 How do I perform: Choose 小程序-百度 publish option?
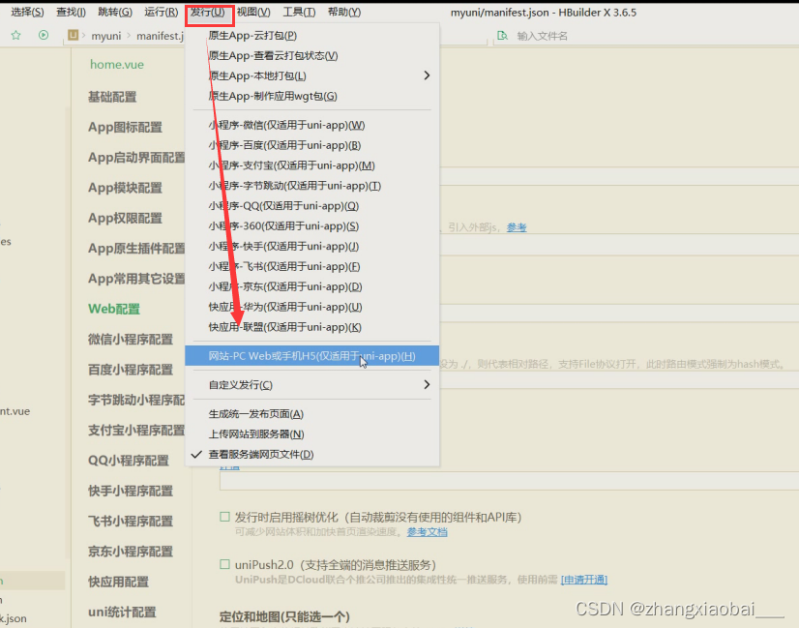click(x=311, y=145)
